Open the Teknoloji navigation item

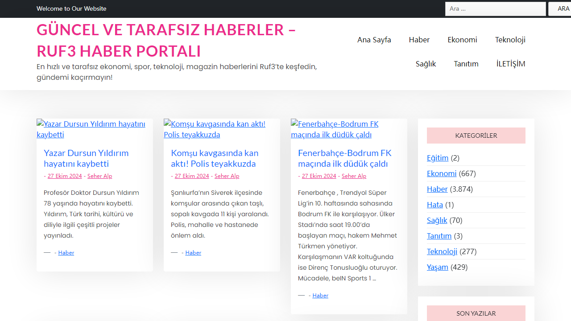[x=510, y=40]
